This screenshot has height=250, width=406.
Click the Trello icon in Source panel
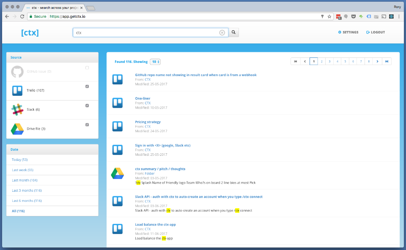[x=17, y=90]
